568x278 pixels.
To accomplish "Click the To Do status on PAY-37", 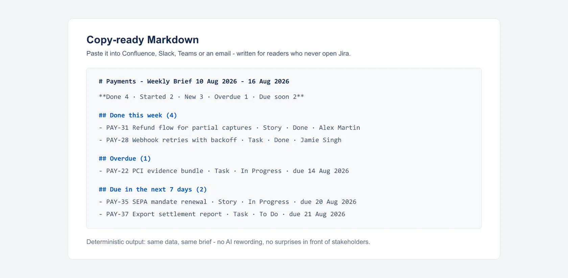I will pos(268,214).
